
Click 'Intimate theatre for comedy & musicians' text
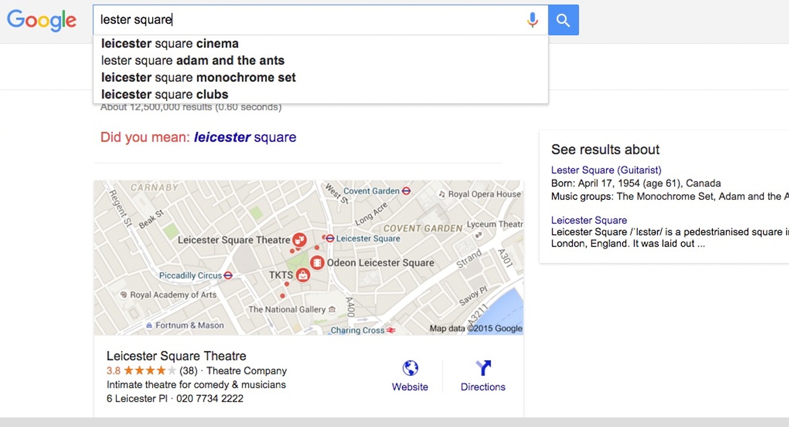pos(196,385)
